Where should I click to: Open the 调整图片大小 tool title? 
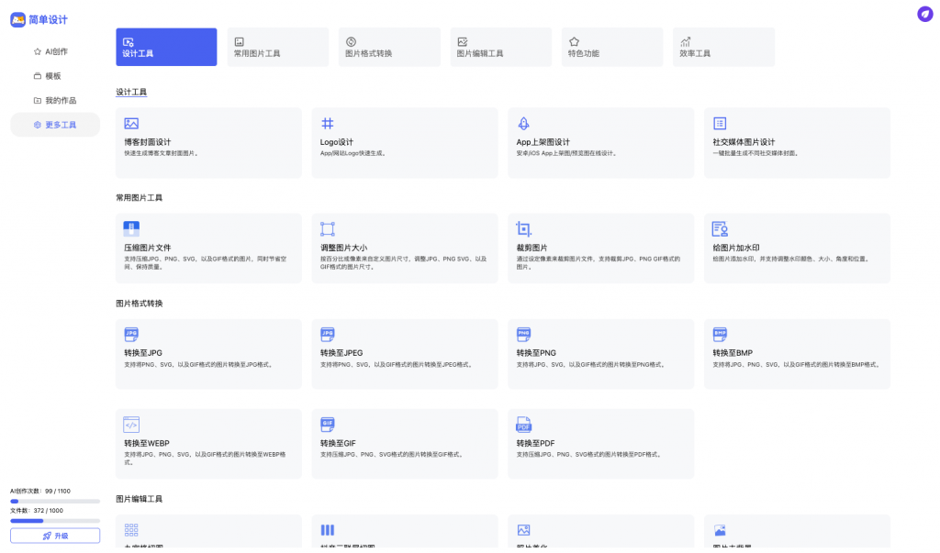tap(343, 248)
